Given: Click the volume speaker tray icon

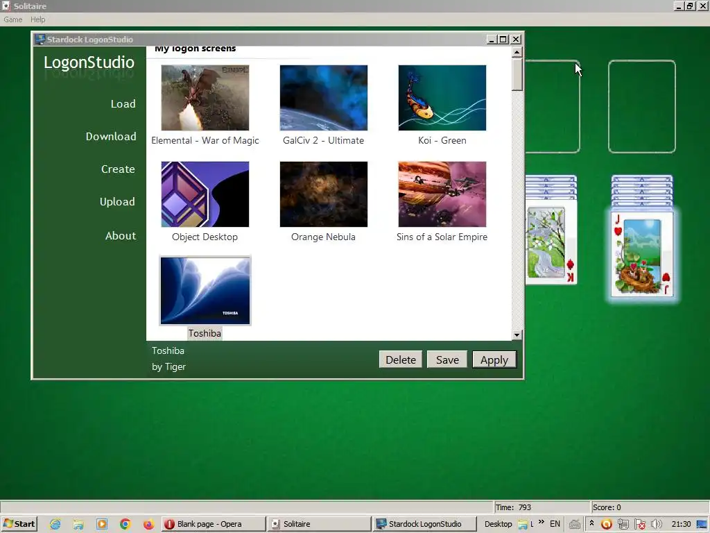Looking at the screenshot, I should [656, 525].
